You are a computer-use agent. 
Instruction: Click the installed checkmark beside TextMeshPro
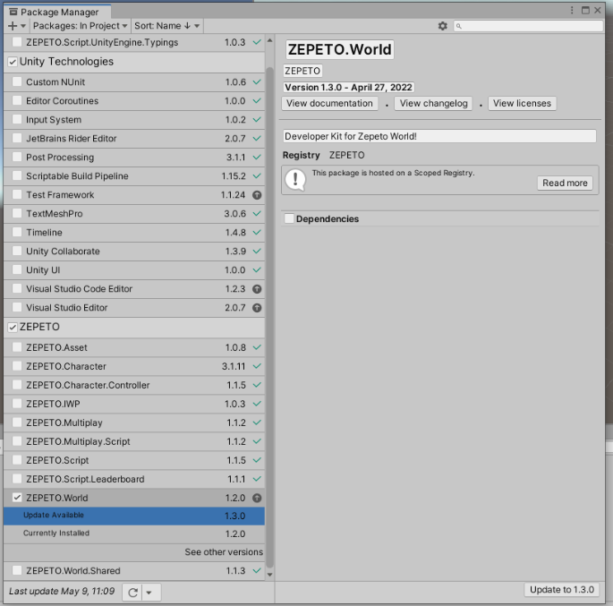[257, 213]
